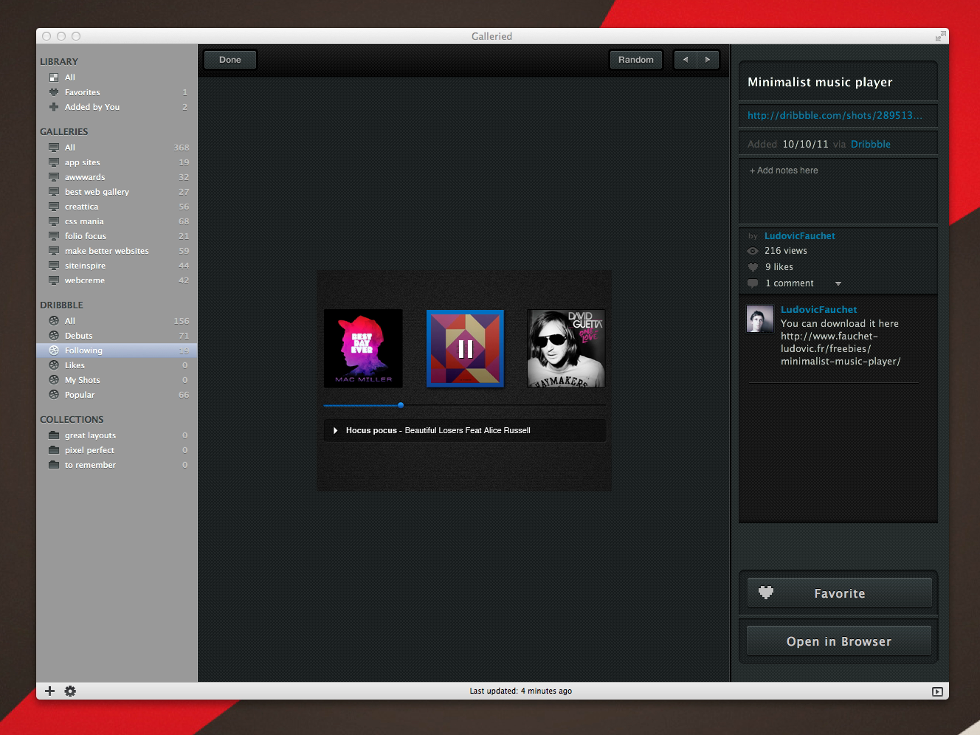Click the monitor icon next to siteinspire

coord(54,266)
